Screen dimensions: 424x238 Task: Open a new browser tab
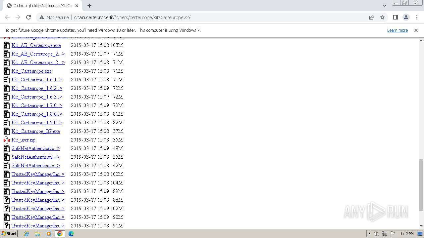click(89, 5)
